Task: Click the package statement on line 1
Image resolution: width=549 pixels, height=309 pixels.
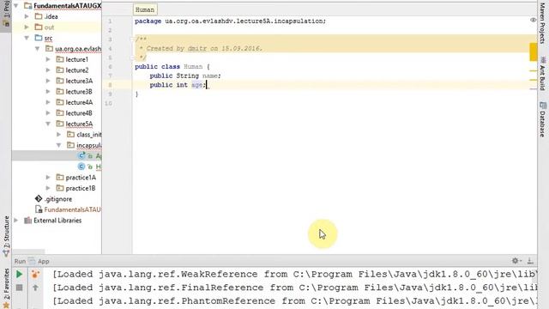Action: pos(231,21)
